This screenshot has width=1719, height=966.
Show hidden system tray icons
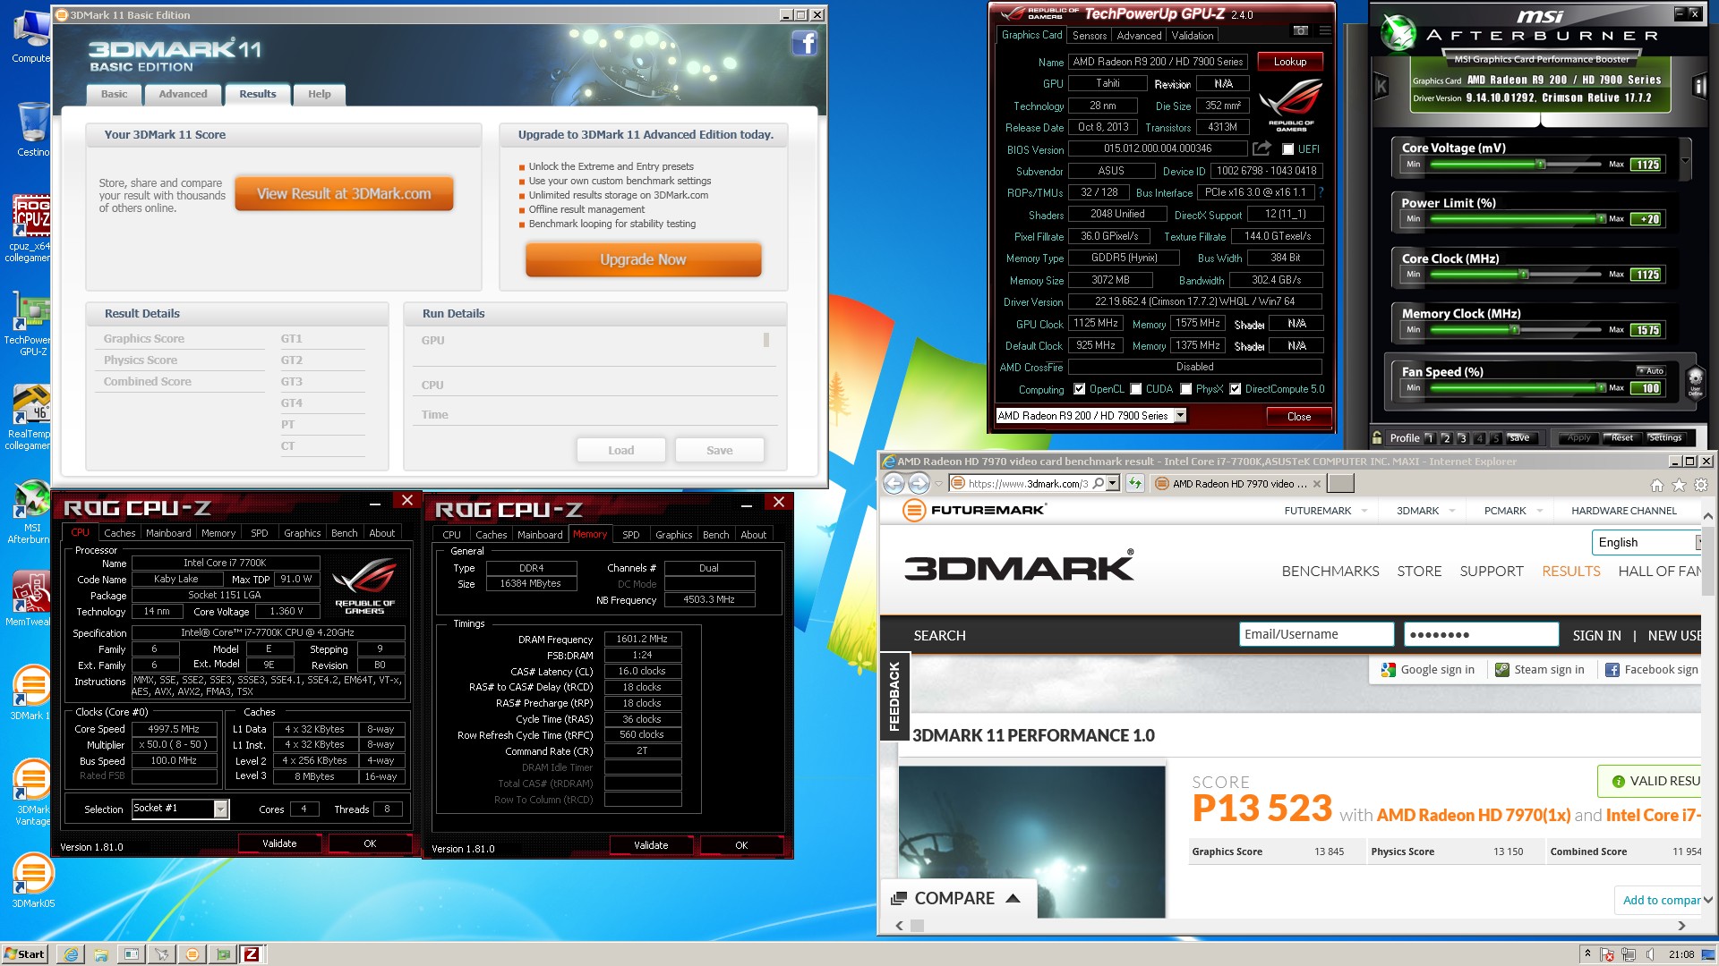[x=1586, y=954]
